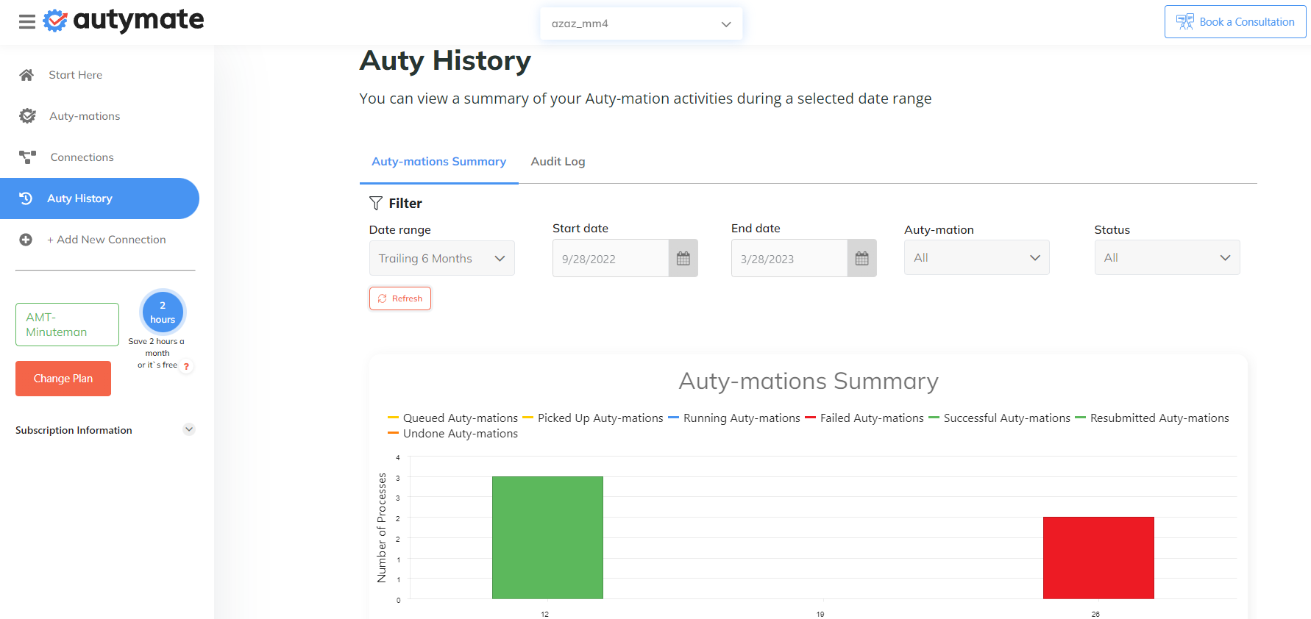Viewport: 1311px width, 619px height.
Task: Click the Start date input field
Action: click(611, 259)
